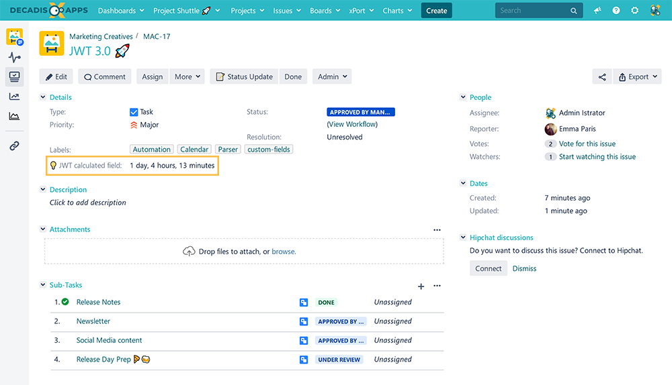Image resolution: width=672 pixels, height=385 pixels.
Task: Open the link shortcut sidebar icon
Action: click(15, 146)
